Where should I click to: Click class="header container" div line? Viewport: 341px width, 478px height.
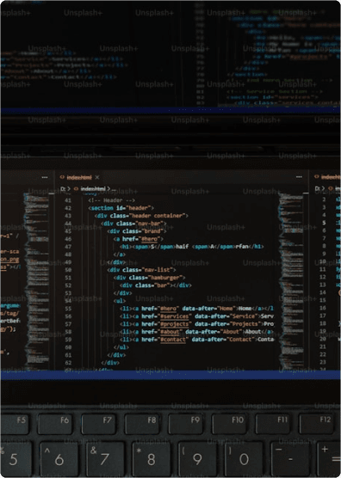(141, 216)
